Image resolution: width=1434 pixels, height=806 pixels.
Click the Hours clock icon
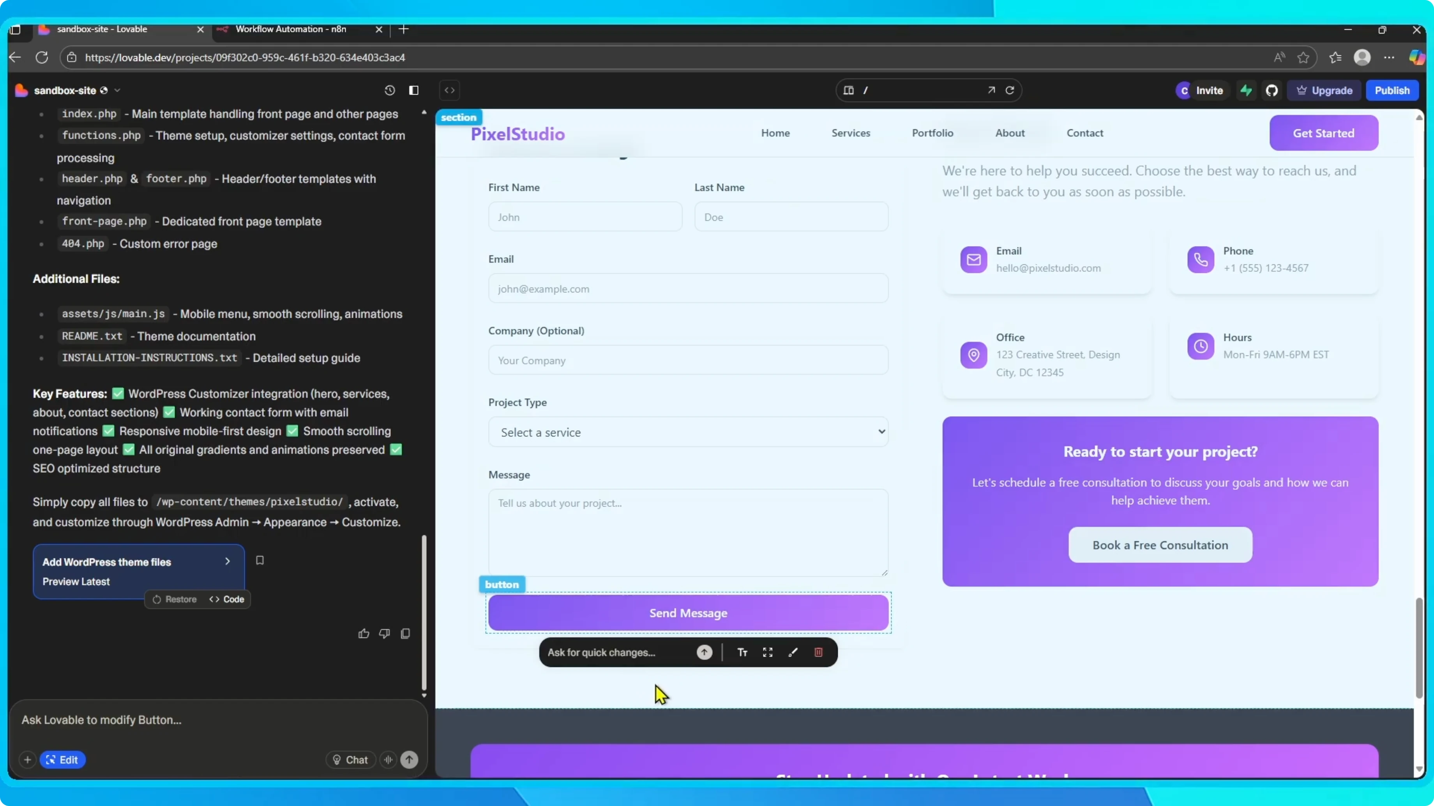pyautogui.click(x=1200, y=347)
